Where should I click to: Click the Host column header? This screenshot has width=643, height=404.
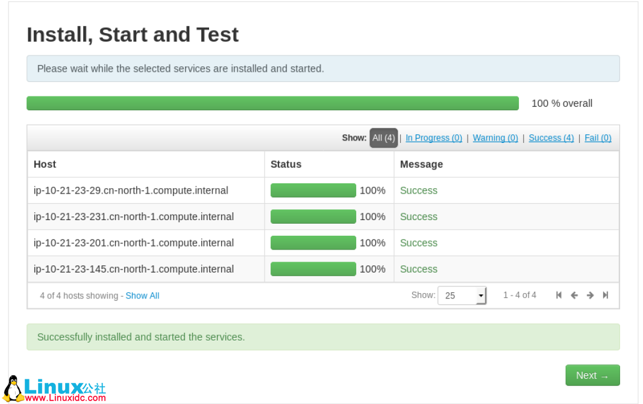coord(45,165)
